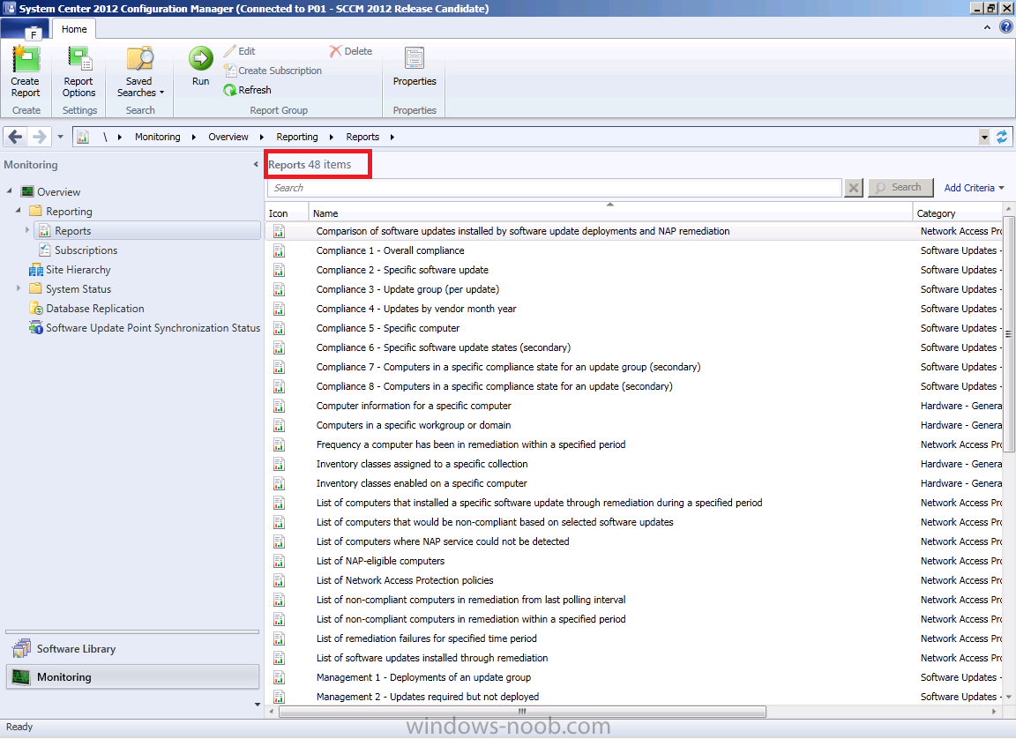
Task: Select Computer information for a specific computer
Action: pos(414,406)
